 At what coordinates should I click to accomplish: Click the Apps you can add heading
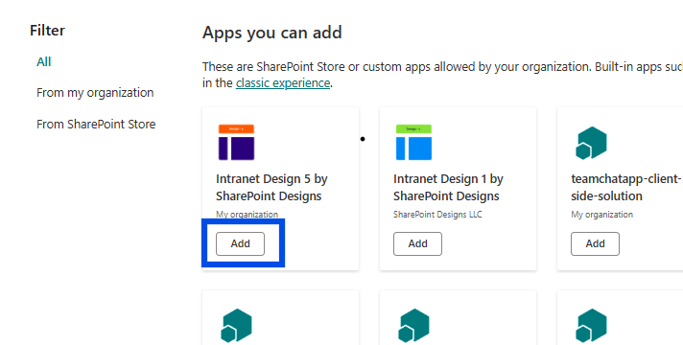tap(272, 33)
